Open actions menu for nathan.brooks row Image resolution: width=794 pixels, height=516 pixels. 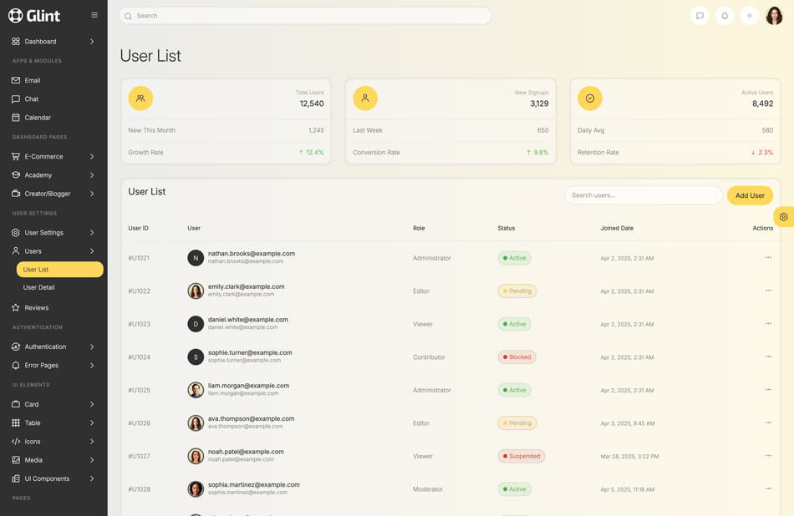768,258
